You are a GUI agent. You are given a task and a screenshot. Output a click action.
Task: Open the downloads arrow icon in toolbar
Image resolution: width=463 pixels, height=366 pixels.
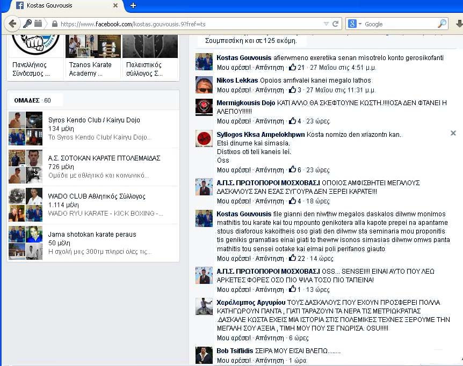coord(459,24)
